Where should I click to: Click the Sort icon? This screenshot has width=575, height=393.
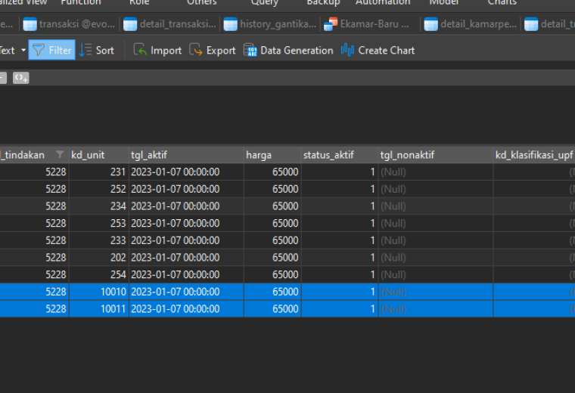coord(85,50)
